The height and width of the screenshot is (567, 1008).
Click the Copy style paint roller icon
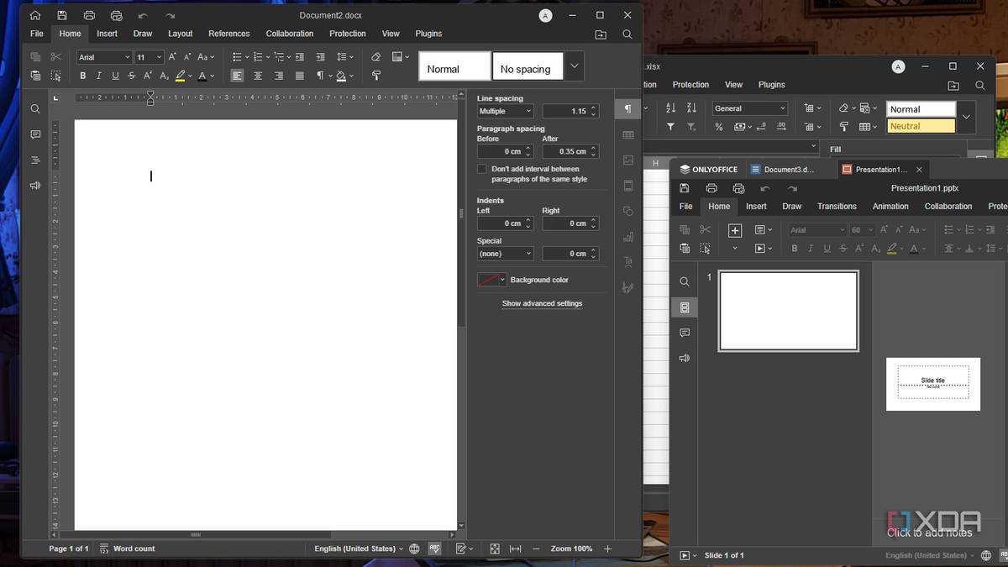click(375, 76)
